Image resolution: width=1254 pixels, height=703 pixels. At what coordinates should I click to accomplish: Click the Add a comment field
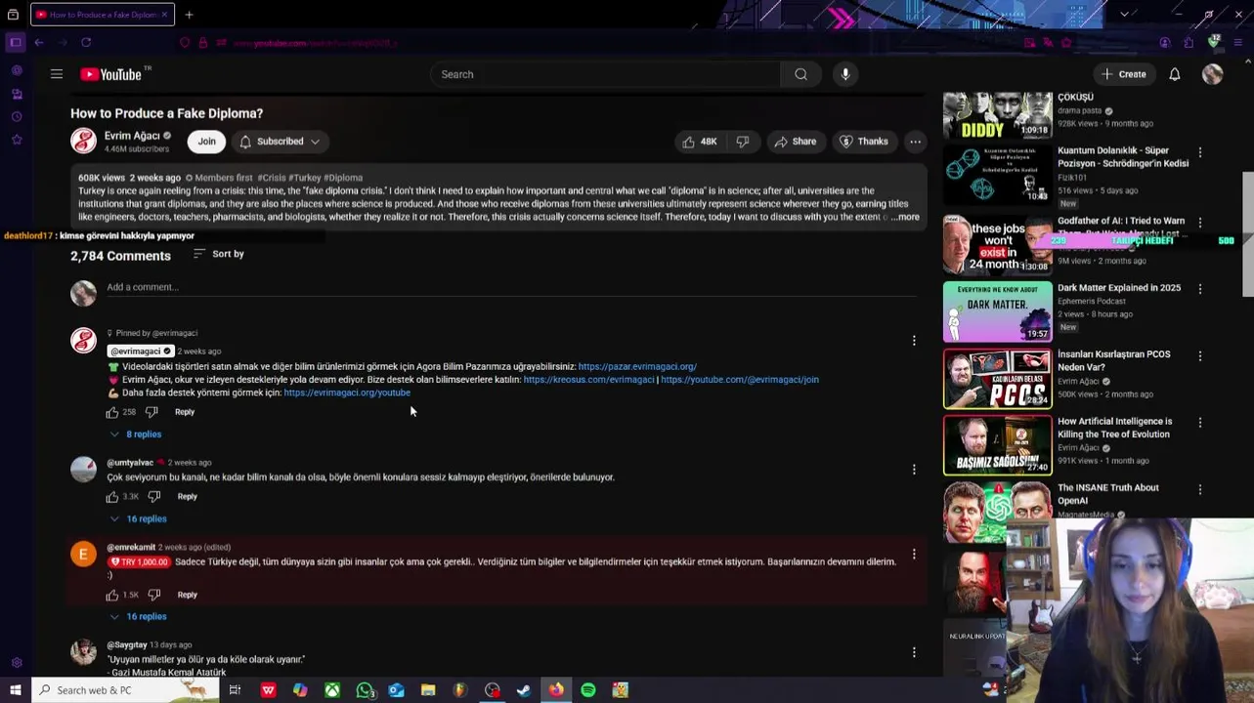(x=510, y=287)
